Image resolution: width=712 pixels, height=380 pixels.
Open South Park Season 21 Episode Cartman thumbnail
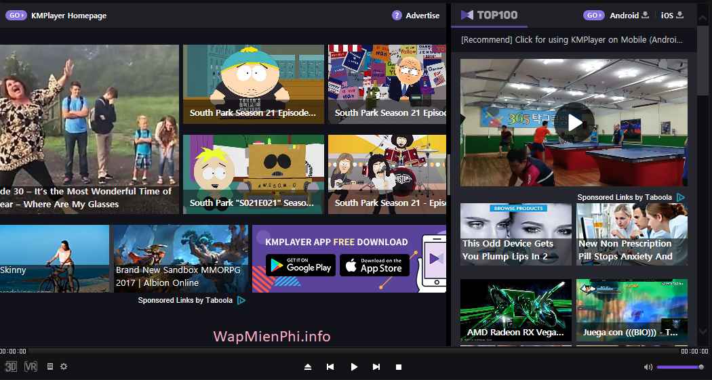(254, 84)
